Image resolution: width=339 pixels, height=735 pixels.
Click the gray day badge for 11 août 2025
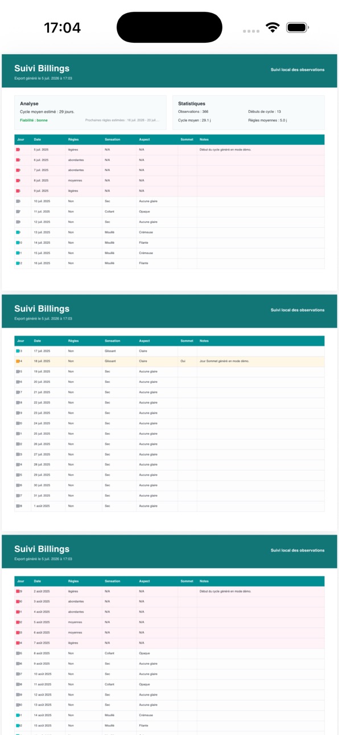[x=19, y=684]
